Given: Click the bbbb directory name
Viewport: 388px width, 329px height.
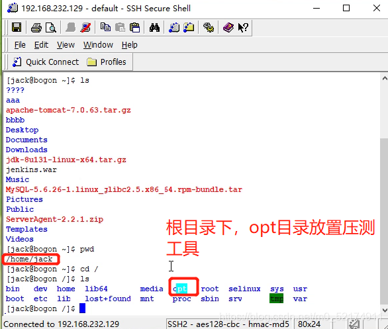Looking at the screenshot, I should coord(15,120).
